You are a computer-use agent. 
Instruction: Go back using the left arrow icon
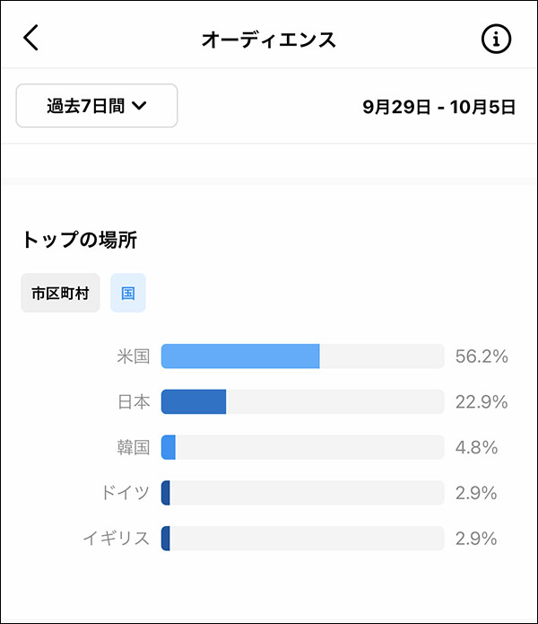click(x=30, y=38)
